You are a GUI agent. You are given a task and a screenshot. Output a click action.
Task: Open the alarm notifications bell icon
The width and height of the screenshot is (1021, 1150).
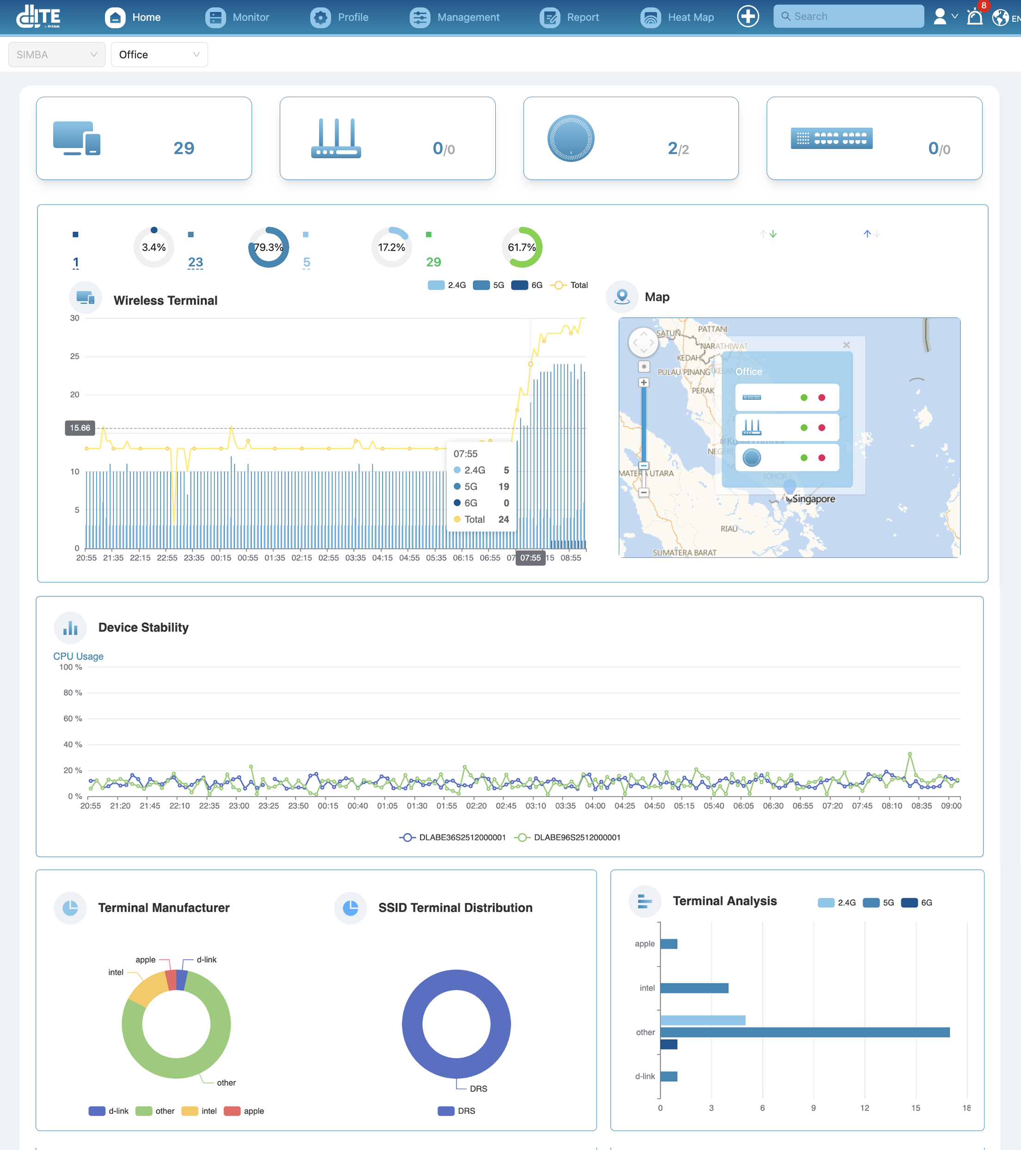tap(974, 17)
